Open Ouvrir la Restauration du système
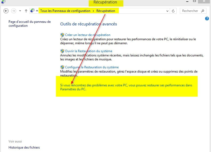211x152 pixels. [x=88, y=51]
